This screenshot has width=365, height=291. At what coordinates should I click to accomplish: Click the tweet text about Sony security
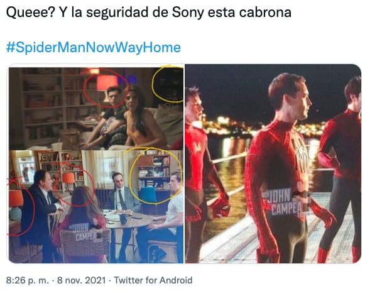tap(148, 12)
